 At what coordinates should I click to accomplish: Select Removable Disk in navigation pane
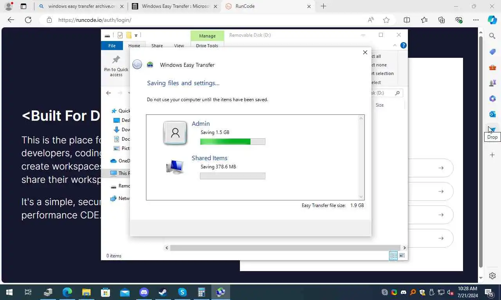(120, 186)
